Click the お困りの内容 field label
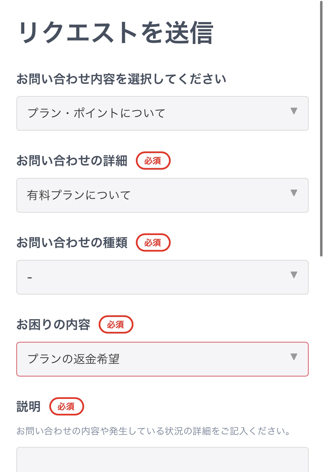Viewport: 325px width, 472px height. click(x=53, y=325)
